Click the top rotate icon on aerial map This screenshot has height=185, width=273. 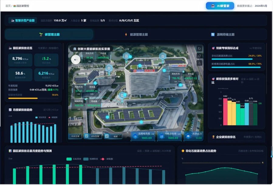pyautogui.click(x=199, y=48)
